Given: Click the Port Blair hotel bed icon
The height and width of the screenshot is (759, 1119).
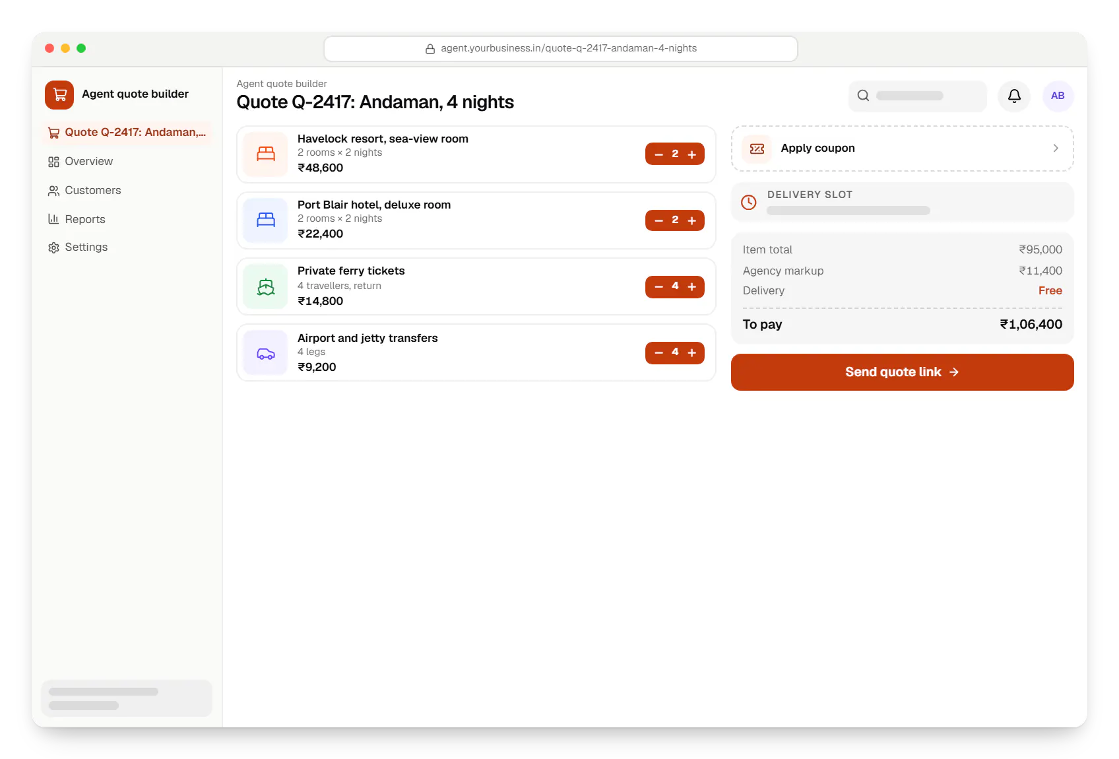Looking at the screenshot, I should (x=266, y=220).
